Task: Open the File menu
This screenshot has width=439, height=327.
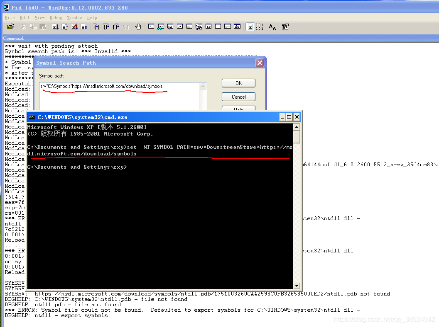Action: pyautogui.click(x=10, y=17)
